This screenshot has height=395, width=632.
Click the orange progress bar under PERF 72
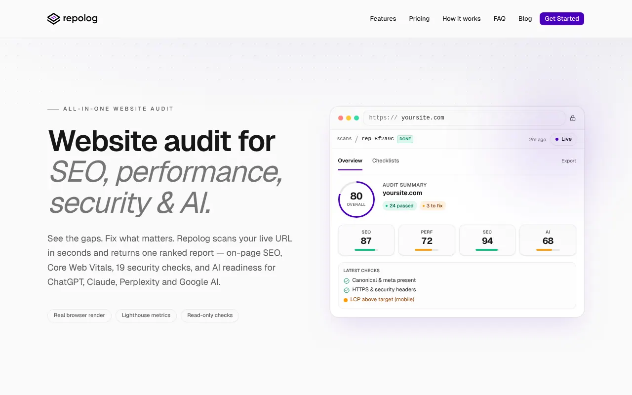pos(424,250)
